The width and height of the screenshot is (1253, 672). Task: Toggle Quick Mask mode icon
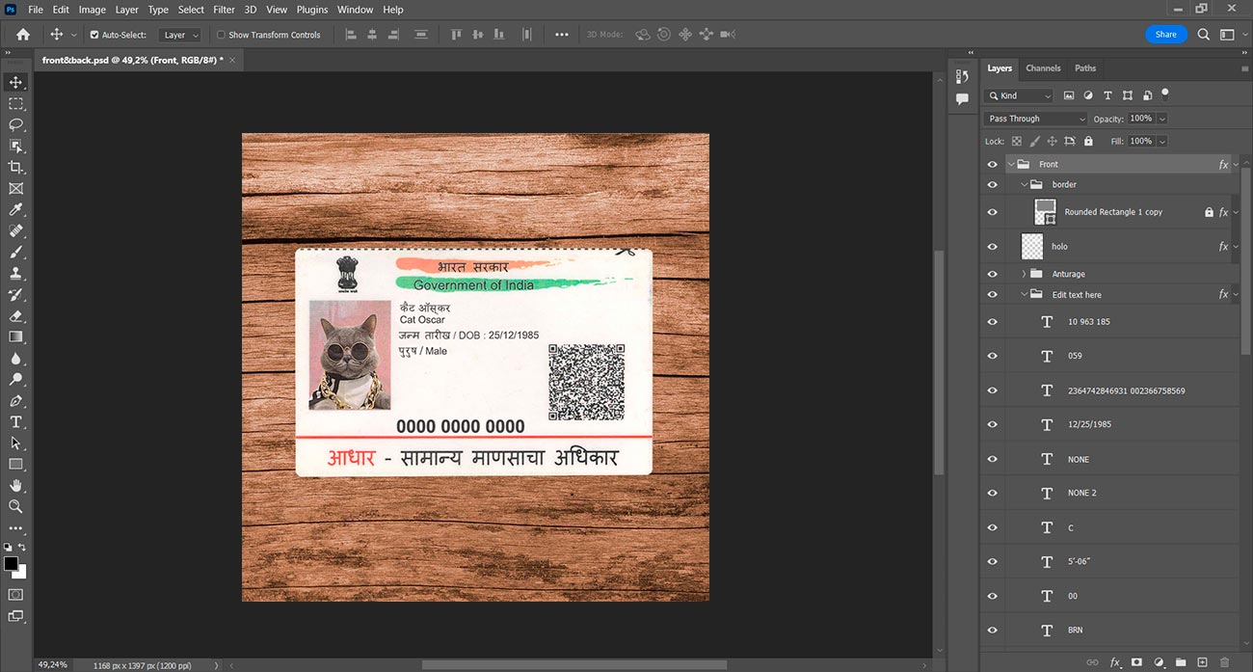click(x=15, y=594)
